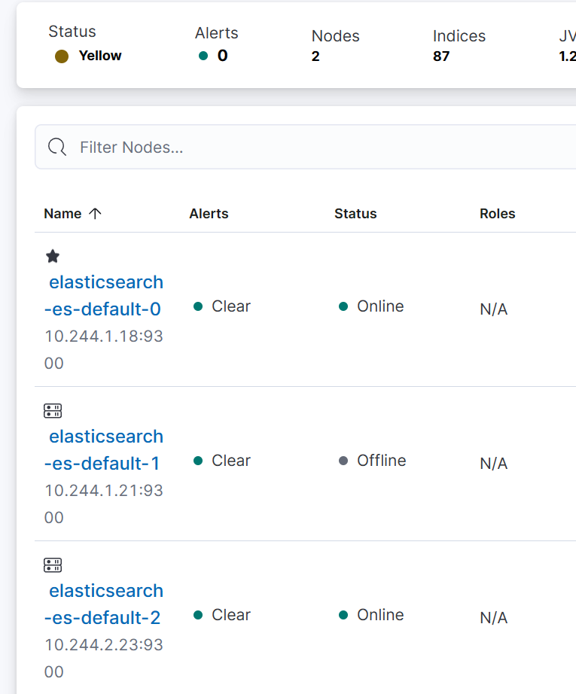Click the Indices count 87
The width and height of the screenshot is (576, 694).
[441, 56]
